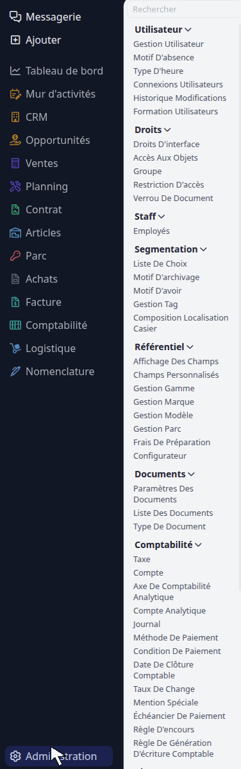Go to Méthode De Paiement
This screenshot has width=241, height=769.
coord(176,638)
